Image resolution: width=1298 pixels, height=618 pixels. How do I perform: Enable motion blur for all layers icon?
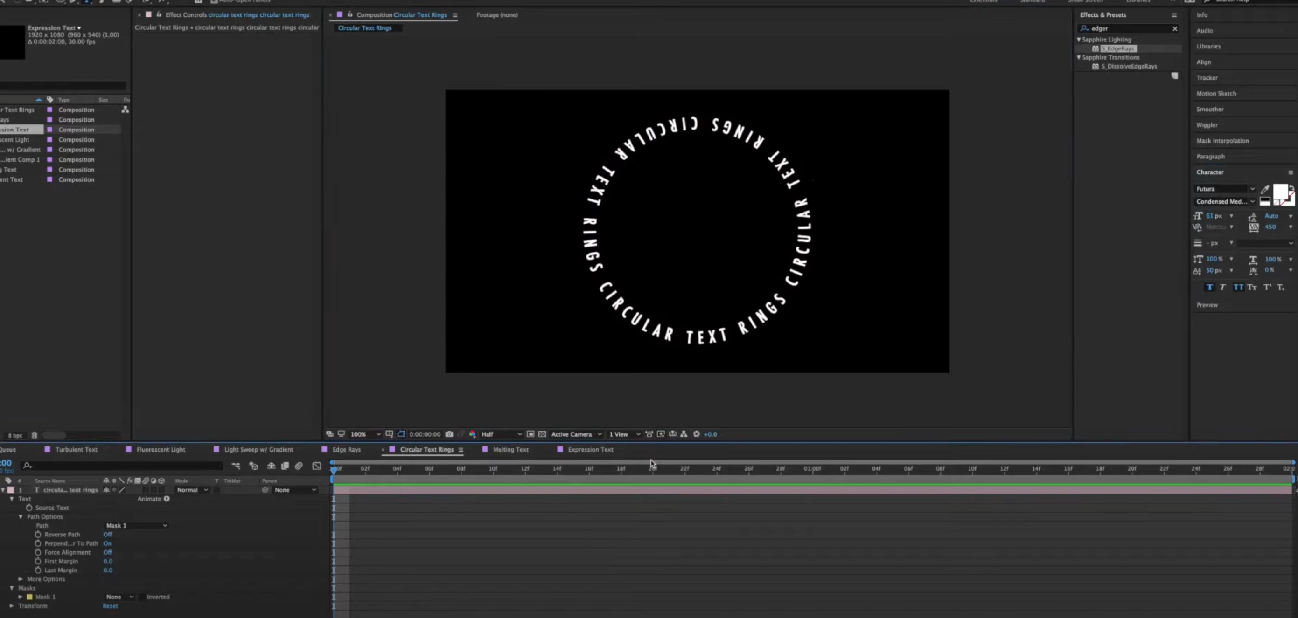coord(298,466)
